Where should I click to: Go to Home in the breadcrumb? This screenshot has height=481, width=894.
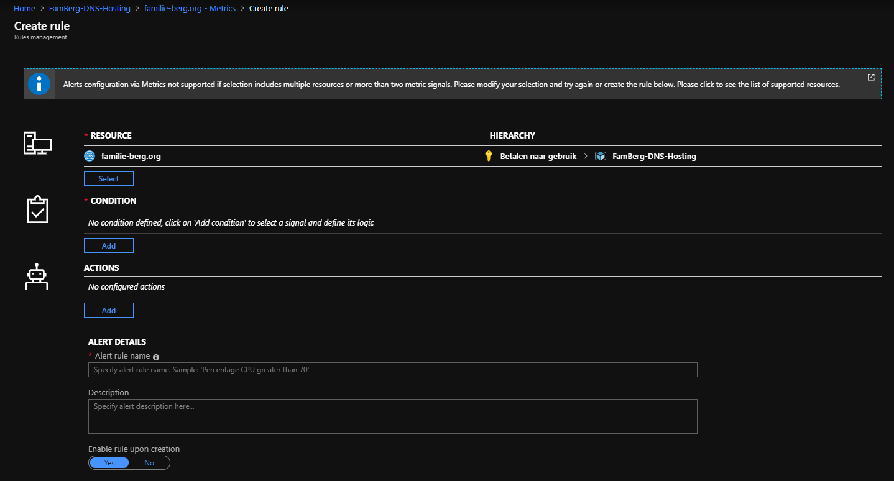(x=24, y=9)
